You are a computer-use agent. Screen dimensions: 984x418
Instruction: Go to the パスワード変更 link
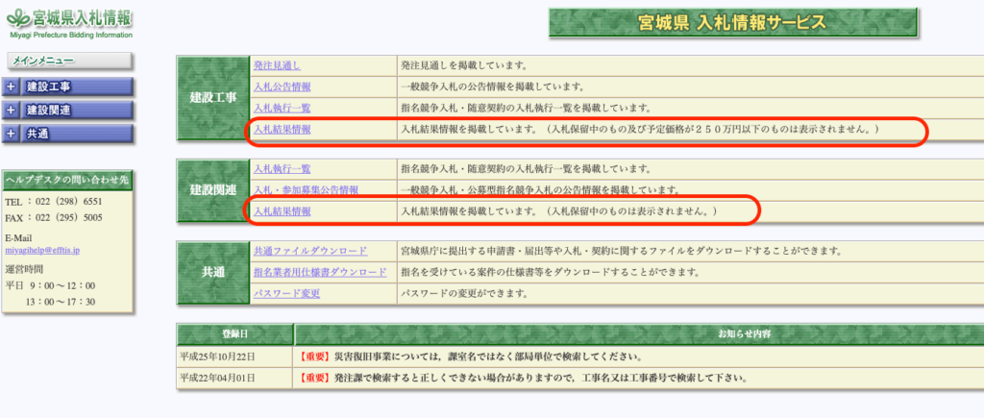(x=286, y=294)
